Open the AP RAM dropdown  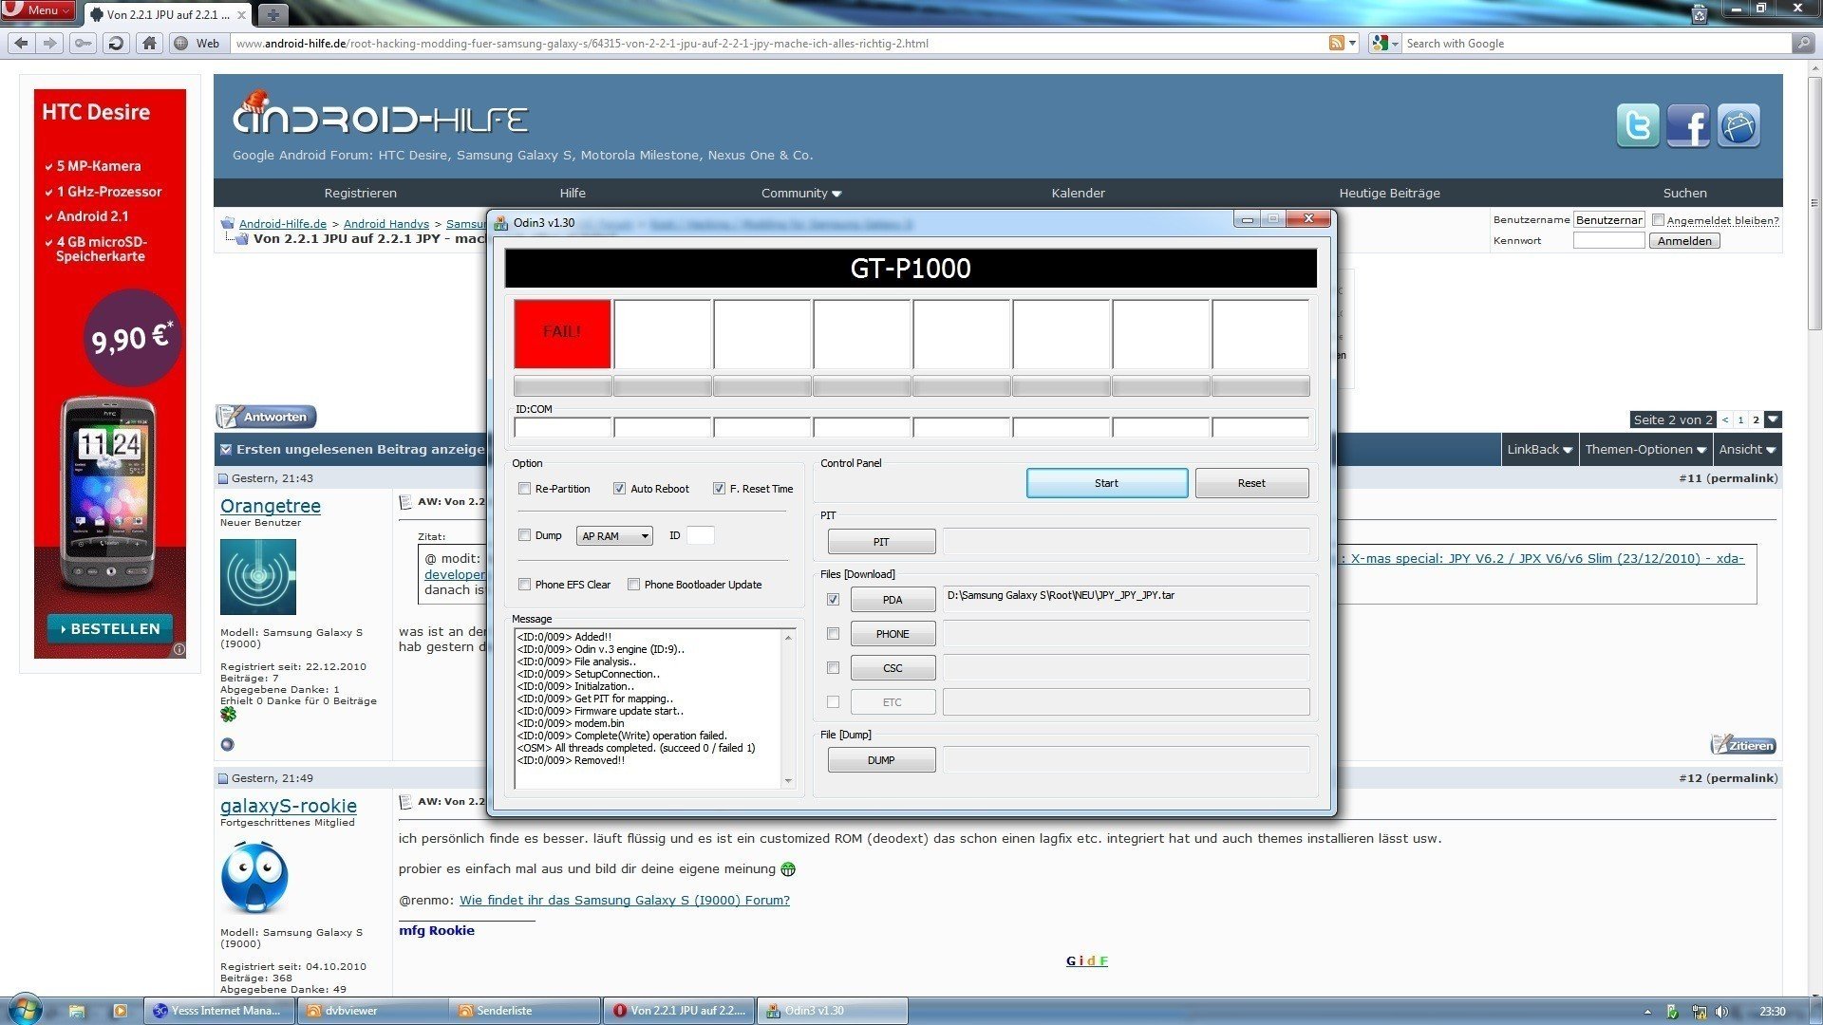tap(613, 536)
